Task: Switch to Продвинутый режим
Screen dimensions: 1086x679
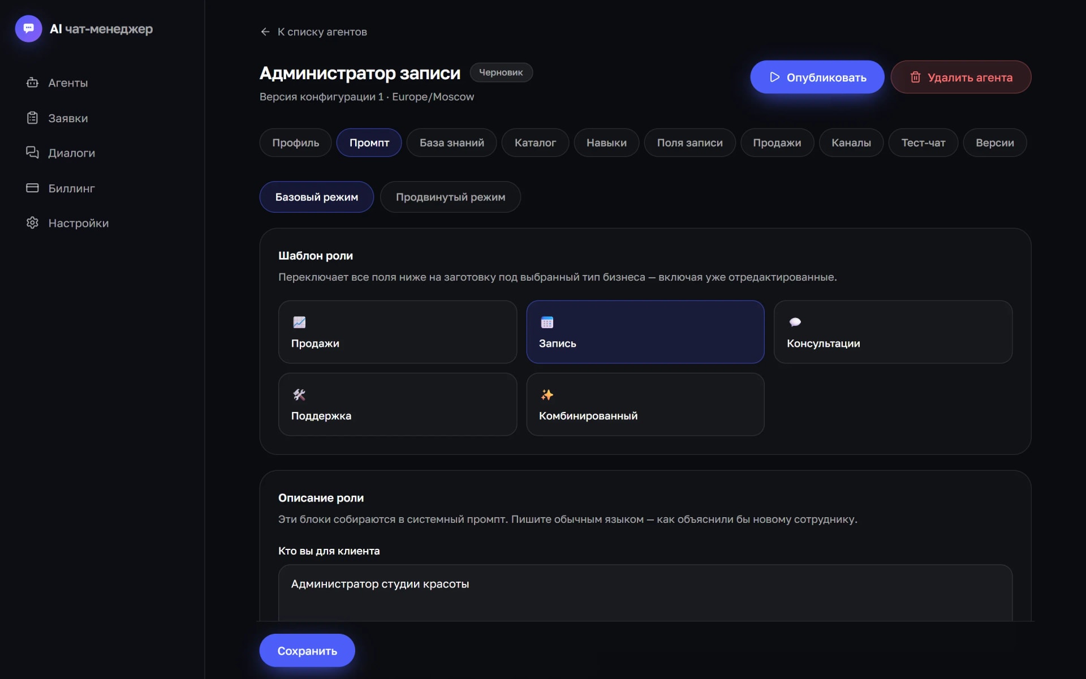Action: coord(450,197)
